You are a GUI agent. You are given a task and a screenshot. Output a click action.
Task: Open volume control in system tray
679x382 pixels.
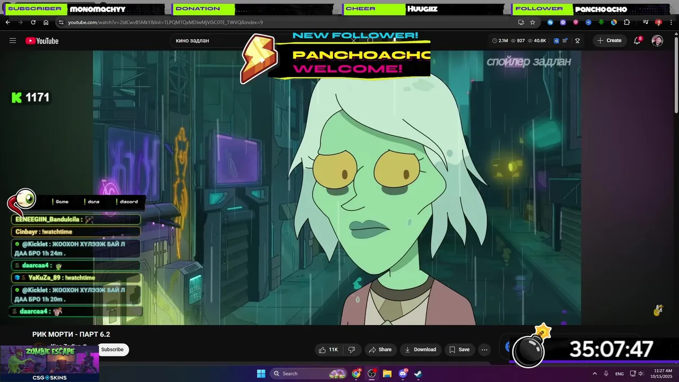641,374
